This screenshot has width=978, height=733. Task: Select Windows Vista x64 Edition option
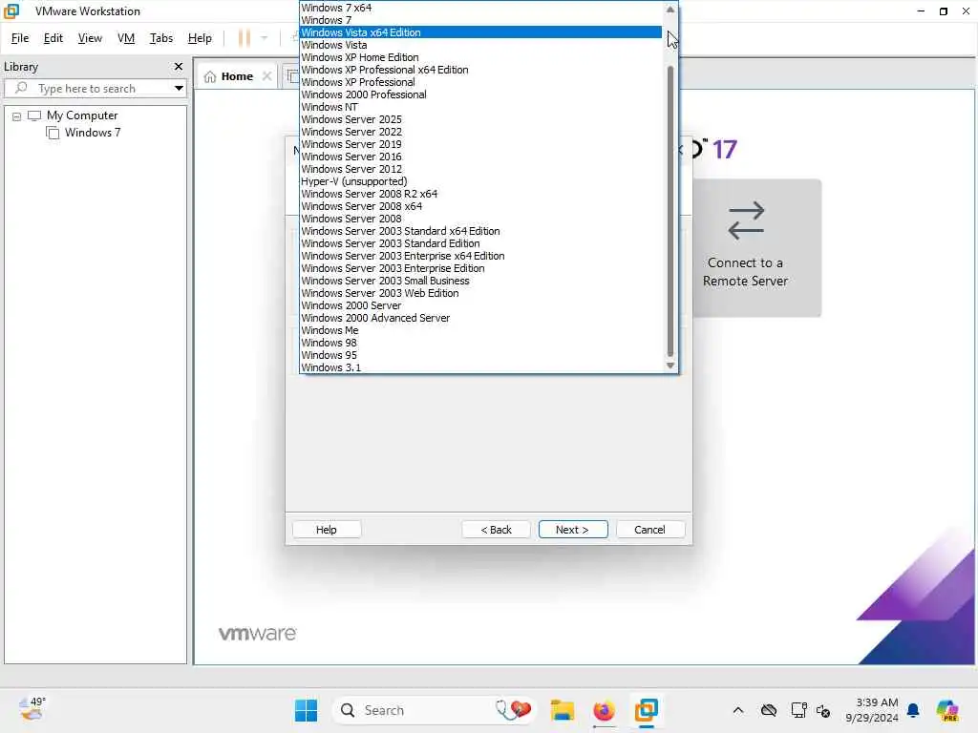[x=480, y=32]
